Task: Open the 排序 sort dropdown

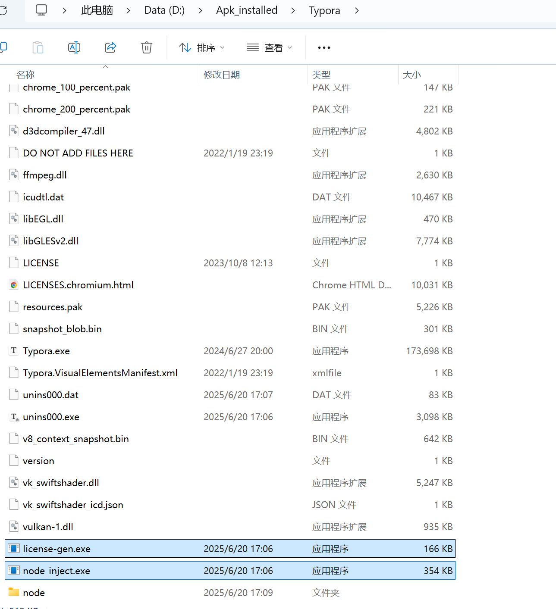Action: coord(202,47)
